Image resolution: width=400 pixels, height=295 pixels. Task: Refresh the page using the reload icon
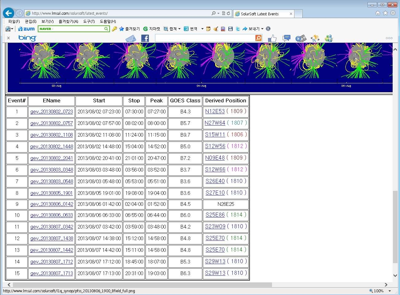228,13
